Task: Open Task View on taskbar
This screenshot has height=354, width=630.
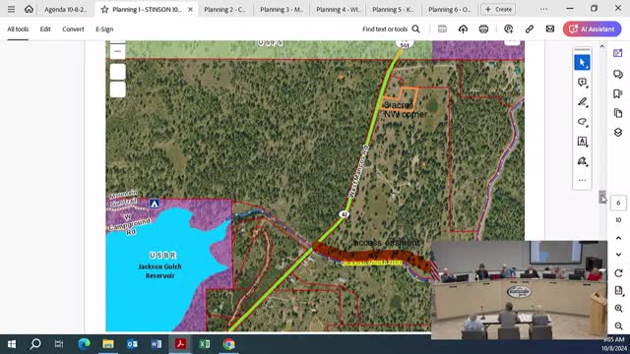Action: tap(59, 344)
